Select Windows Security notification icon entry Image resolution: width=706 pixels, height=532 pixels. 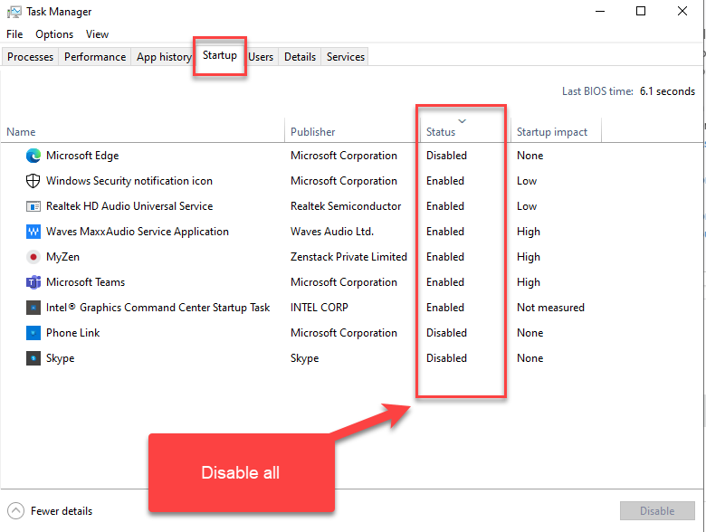pos(129,181)
